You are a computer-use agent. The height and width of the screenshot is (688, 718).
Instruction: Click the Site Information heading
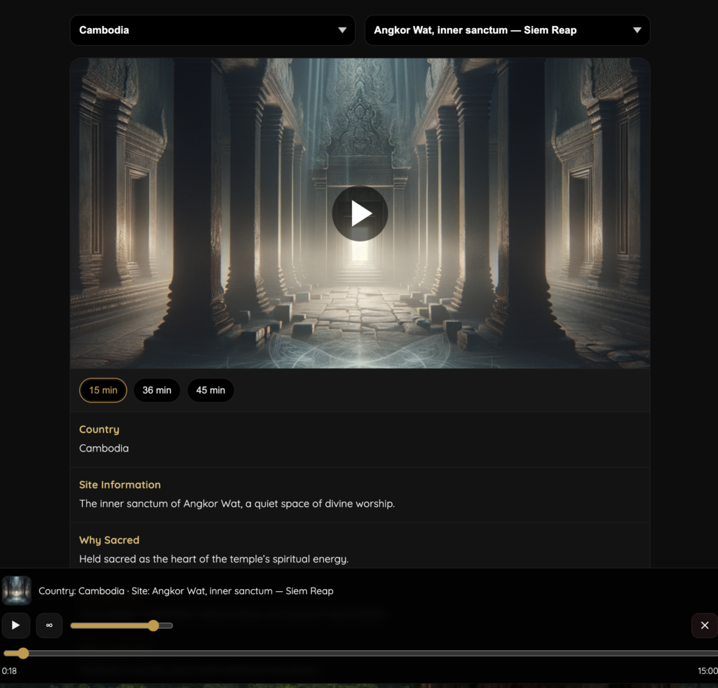click(120, 485)
